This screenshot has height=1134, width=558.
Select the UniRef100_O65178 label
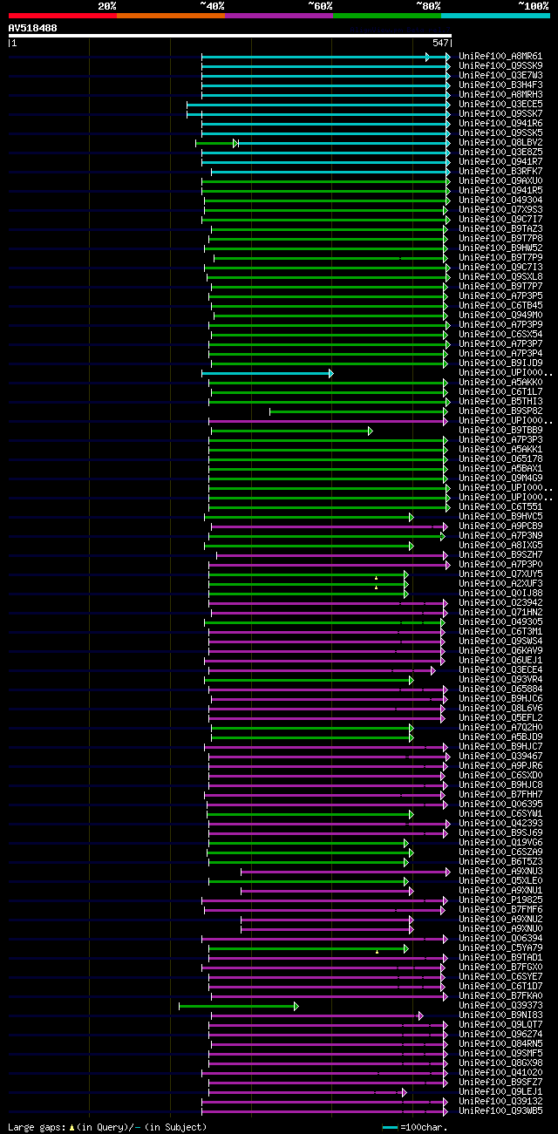[x=501, y=459]
